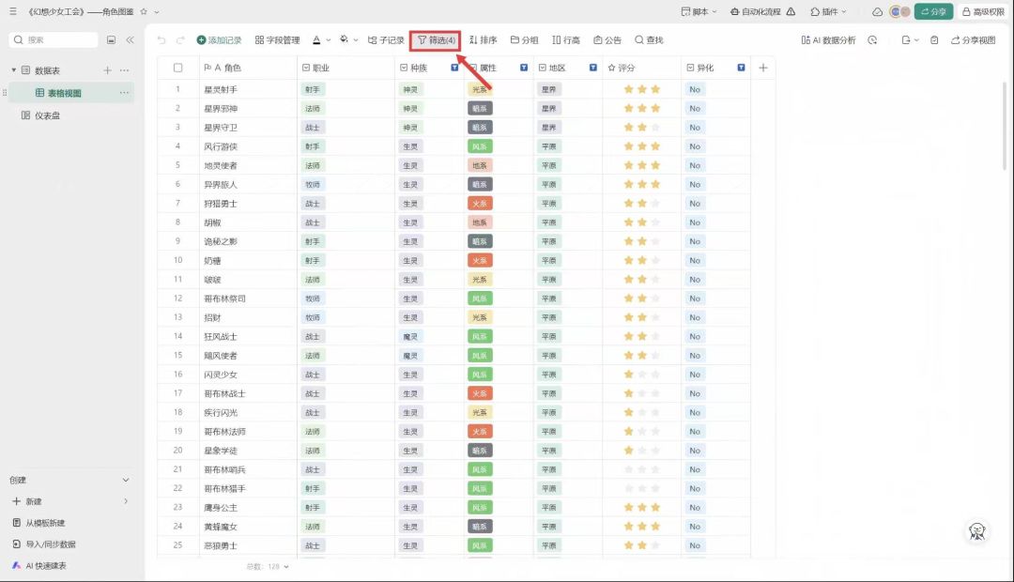1014x582 pixels.
Task: Click the search box in the sidebar
Action: coord(54,40)
